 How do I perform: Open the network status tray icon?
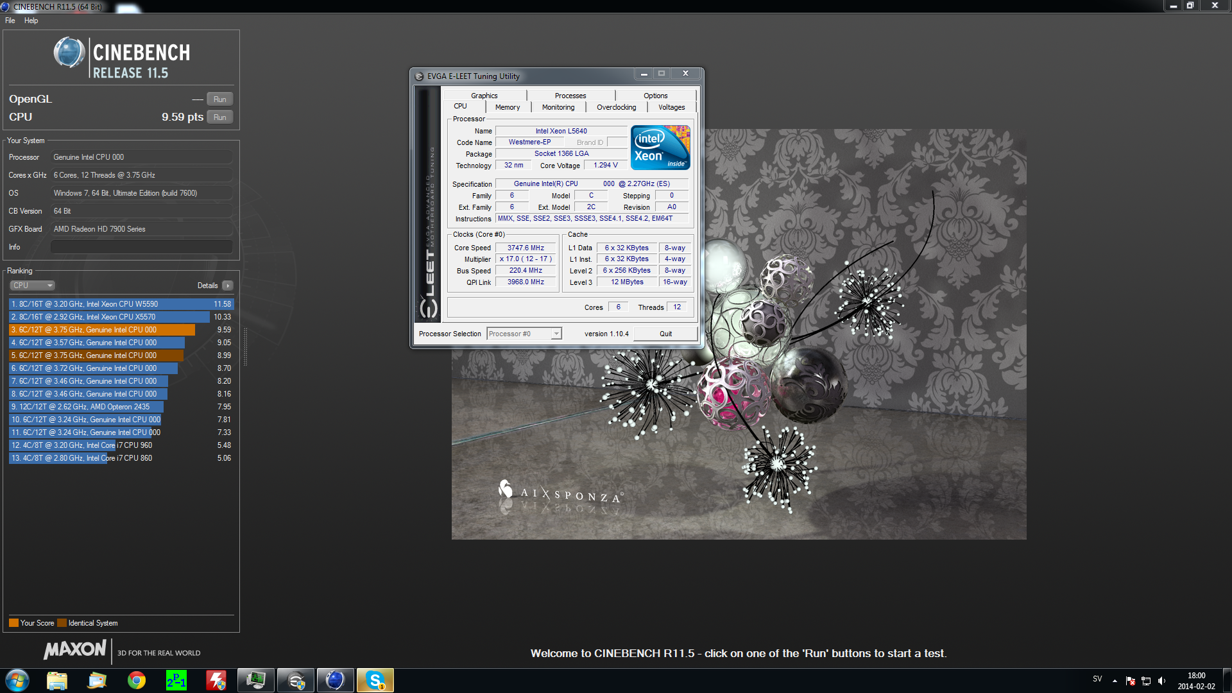point(1146,681)
